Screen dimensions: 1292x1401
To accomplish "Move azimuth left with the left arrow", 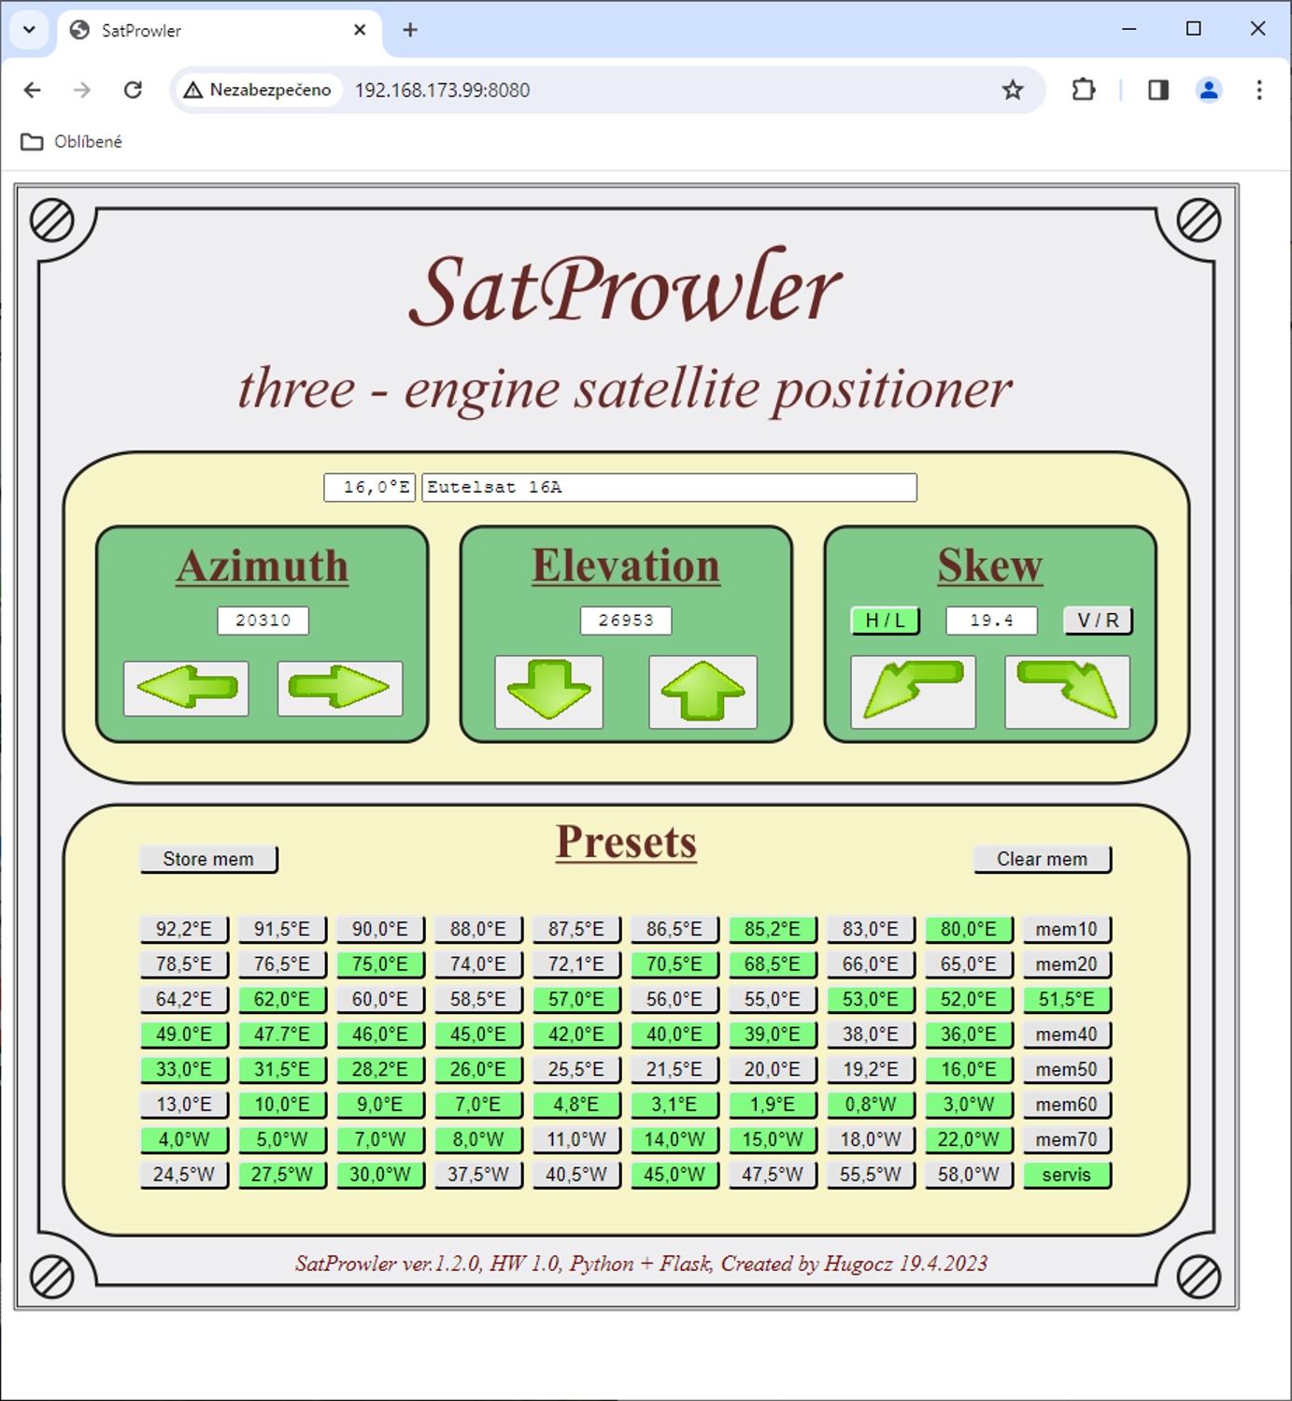I will point(186,689).
